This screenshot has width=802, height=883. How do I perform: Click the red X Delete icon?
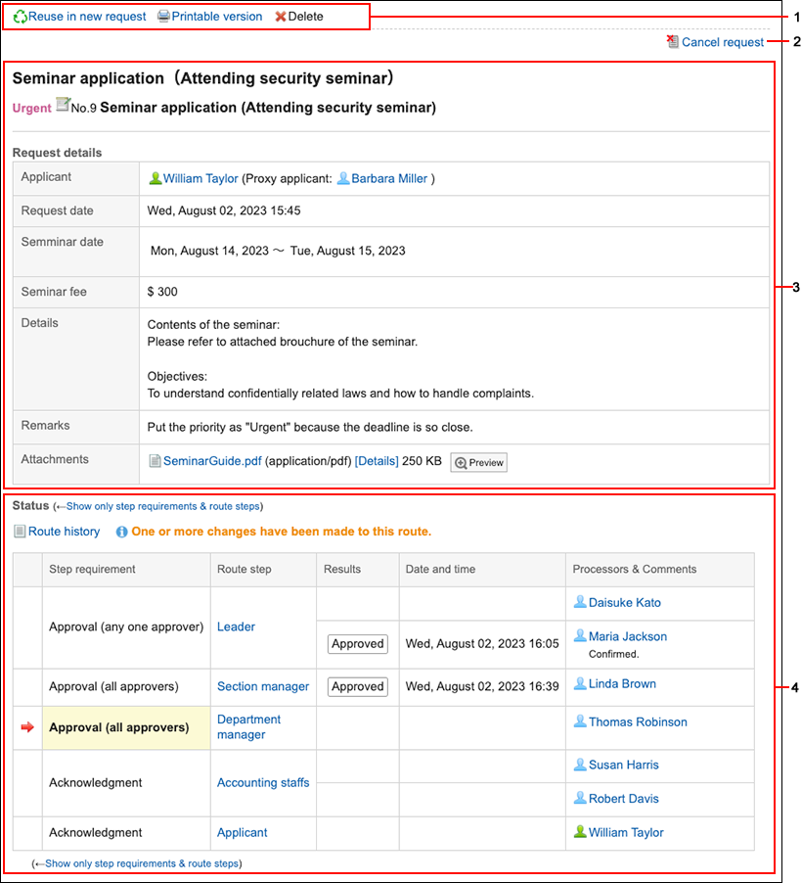[281, 17]
